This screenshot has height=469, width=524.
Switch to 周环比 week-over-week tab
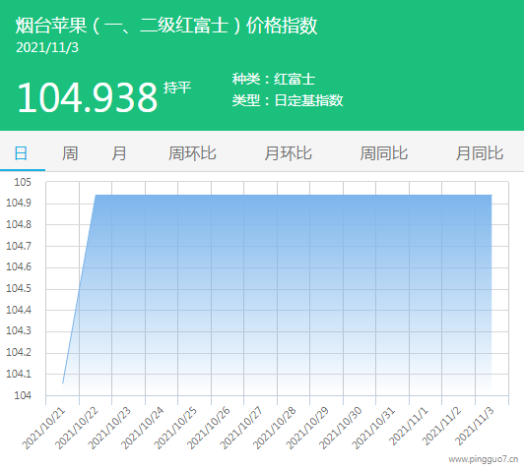(192, 153)
